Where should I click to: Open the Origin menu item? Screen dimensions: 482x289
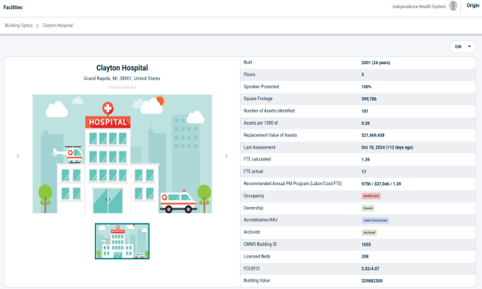[x=472, y=5]
